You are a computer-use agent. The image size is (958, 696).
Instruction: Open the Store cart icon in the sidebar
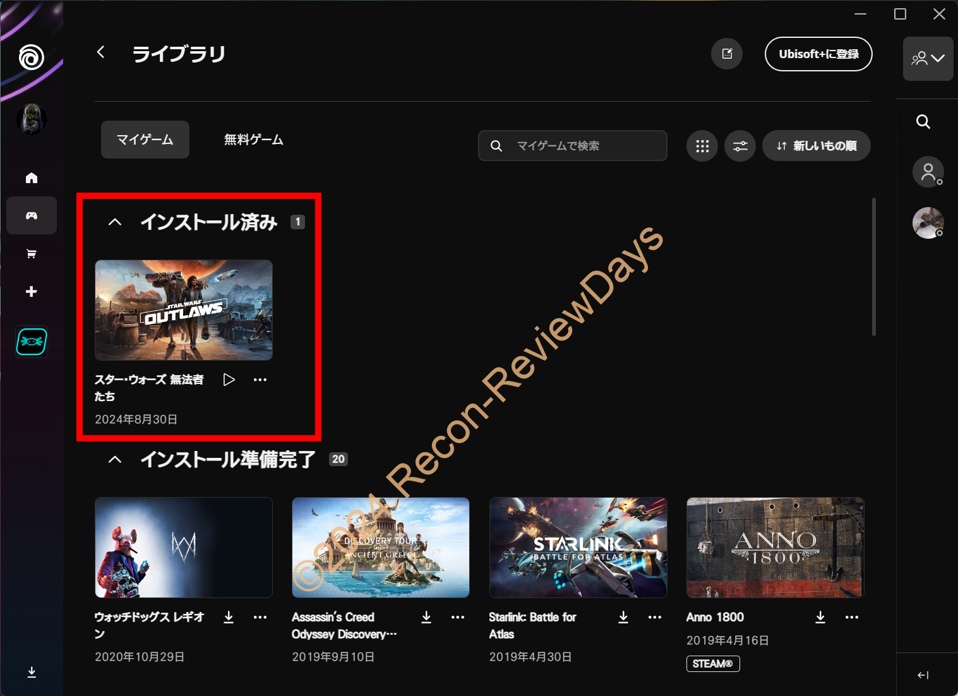(x=32, y=254)
